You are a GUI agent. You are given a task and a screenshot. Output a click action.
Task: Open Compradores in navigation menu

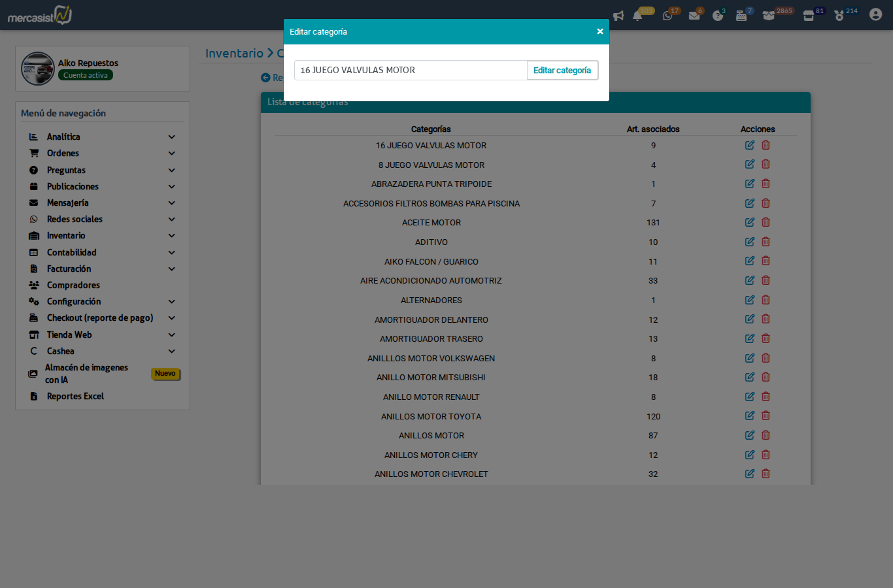pyautogui.click(x=73, y=286)
